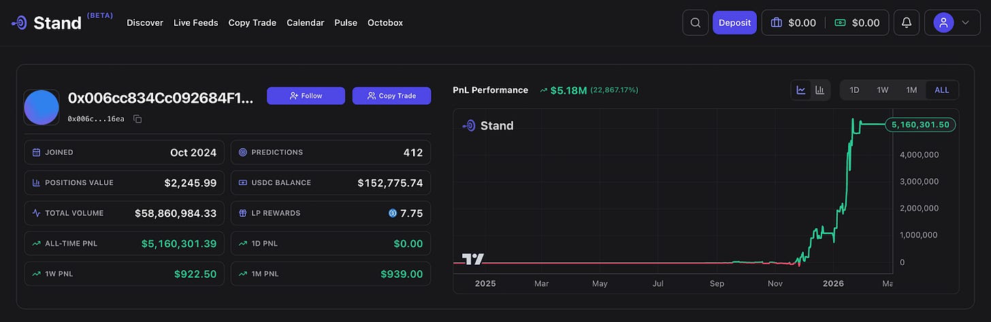
Task: Click the Predictions target icon
Action: click(x=242, y=152)
